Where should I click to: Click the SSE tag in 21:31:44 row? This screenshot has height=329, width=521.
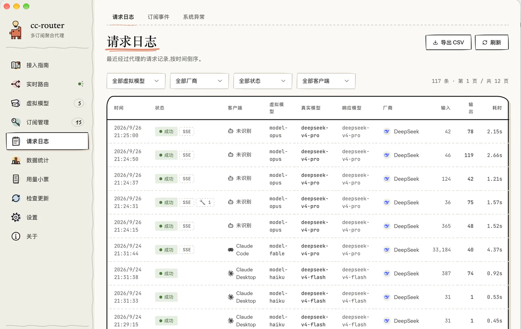click(x=187, y=250)
